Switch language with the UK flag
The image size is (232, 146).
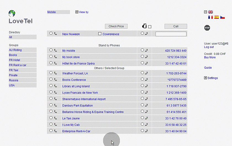[211, 12]
